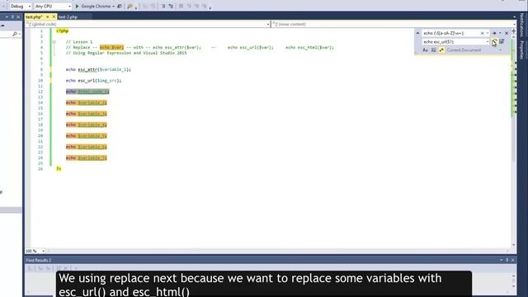This screenshot has height=297, width=528.
Task: Open the Find Results 2 panel options dropdown
Action: coord(501,260)
